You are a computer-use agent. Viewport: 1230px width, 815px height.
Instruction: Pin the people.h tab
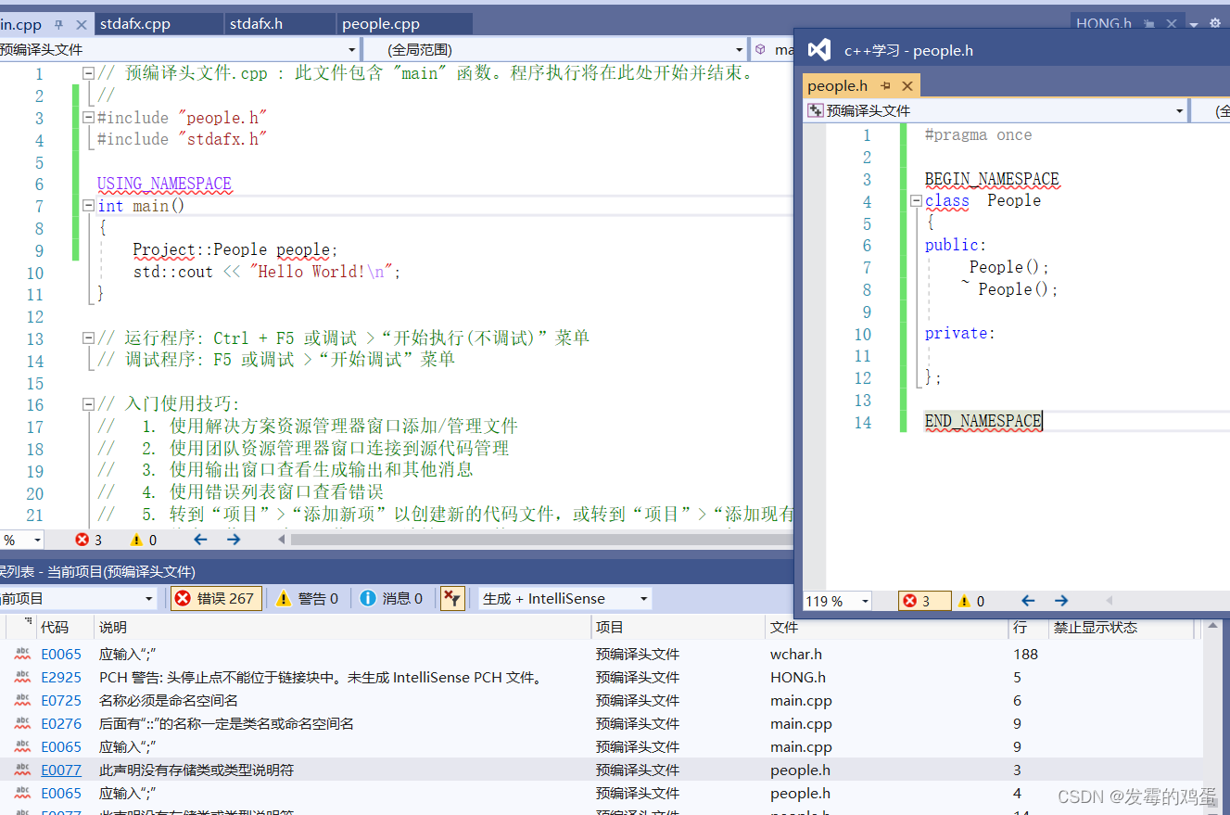pyautogui.click(x=885, y=86)
